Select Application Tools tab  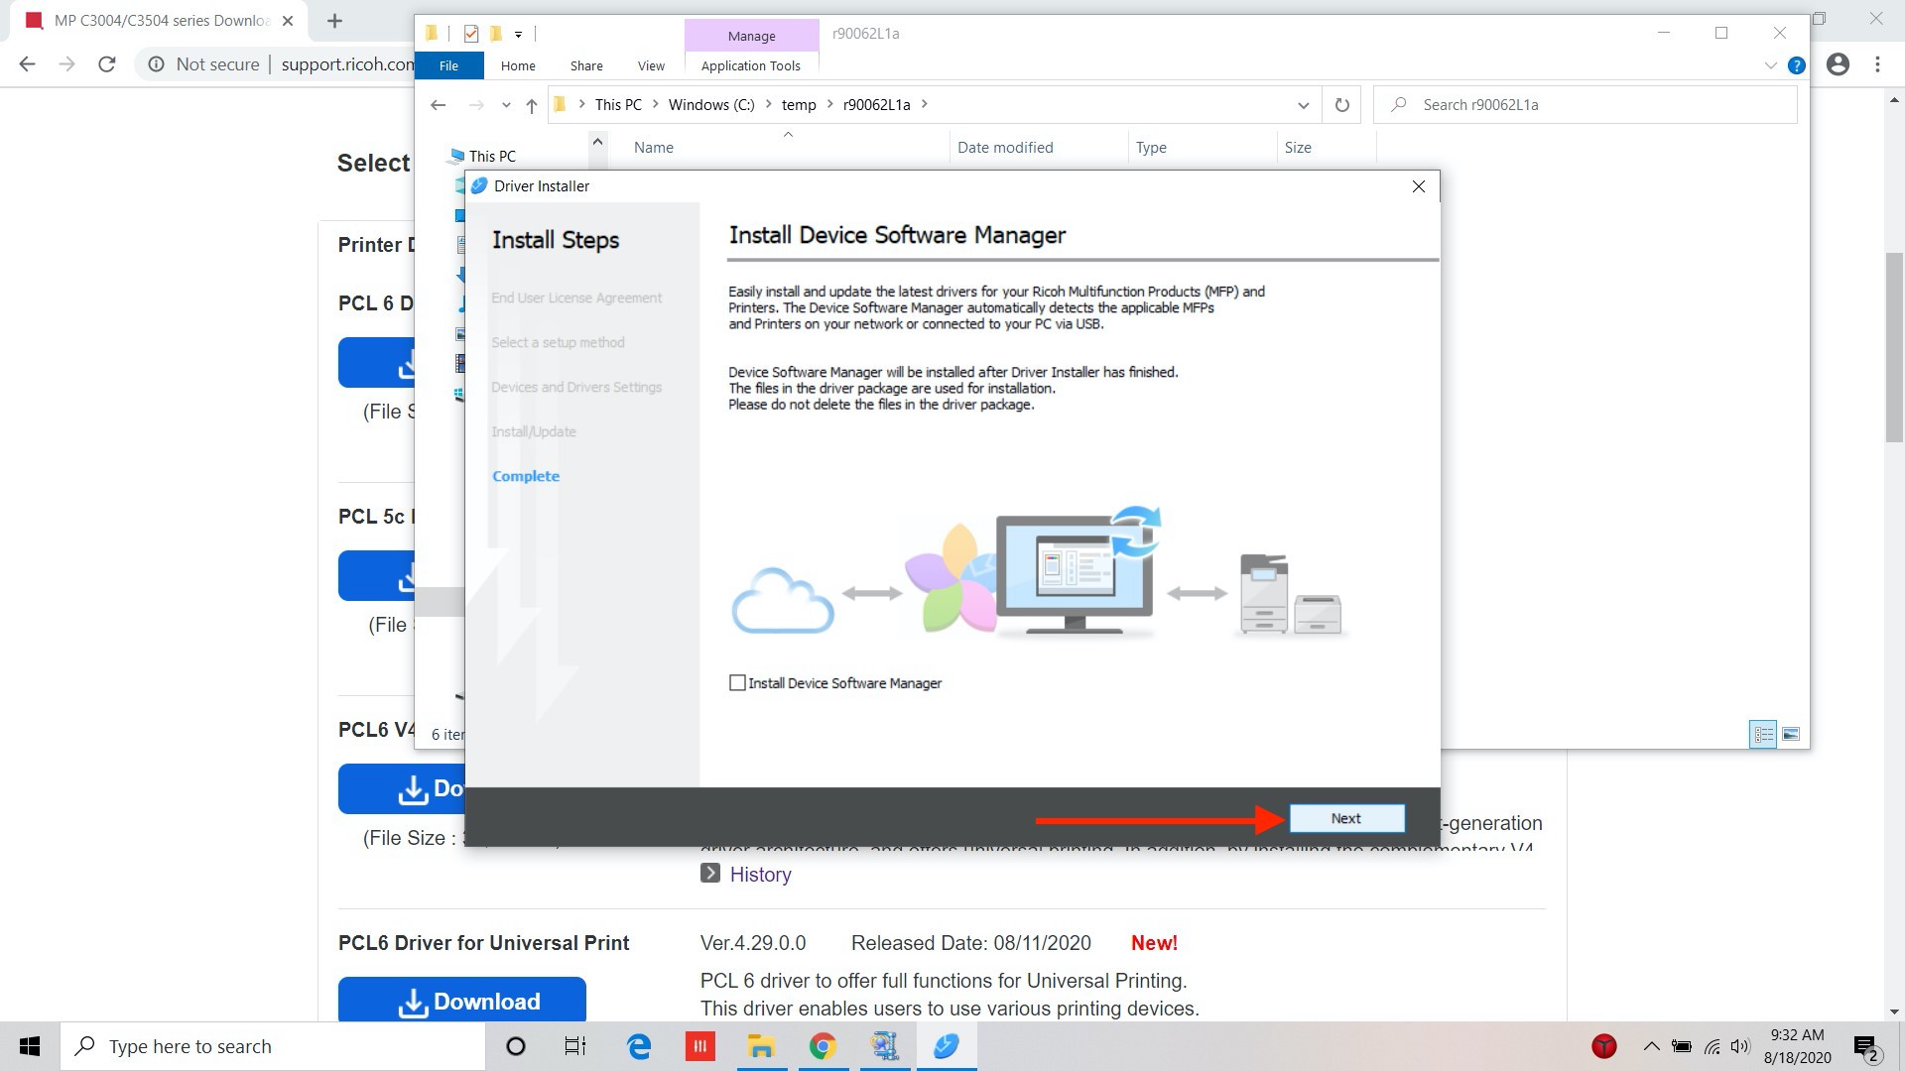(x=751, y=65)
